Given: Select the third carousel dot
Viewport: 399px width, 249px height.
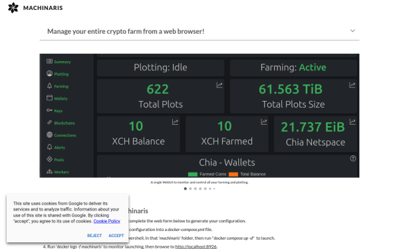Looking at the screenshot, I should (195, 189).
